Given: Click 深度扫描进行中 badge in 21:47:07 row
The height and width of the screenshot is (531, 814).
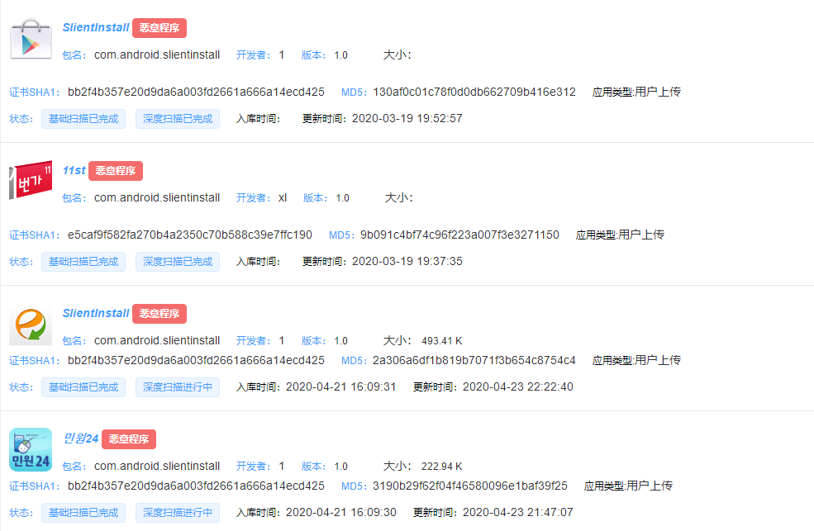Looking at the screenshot, I should [178, 513].
